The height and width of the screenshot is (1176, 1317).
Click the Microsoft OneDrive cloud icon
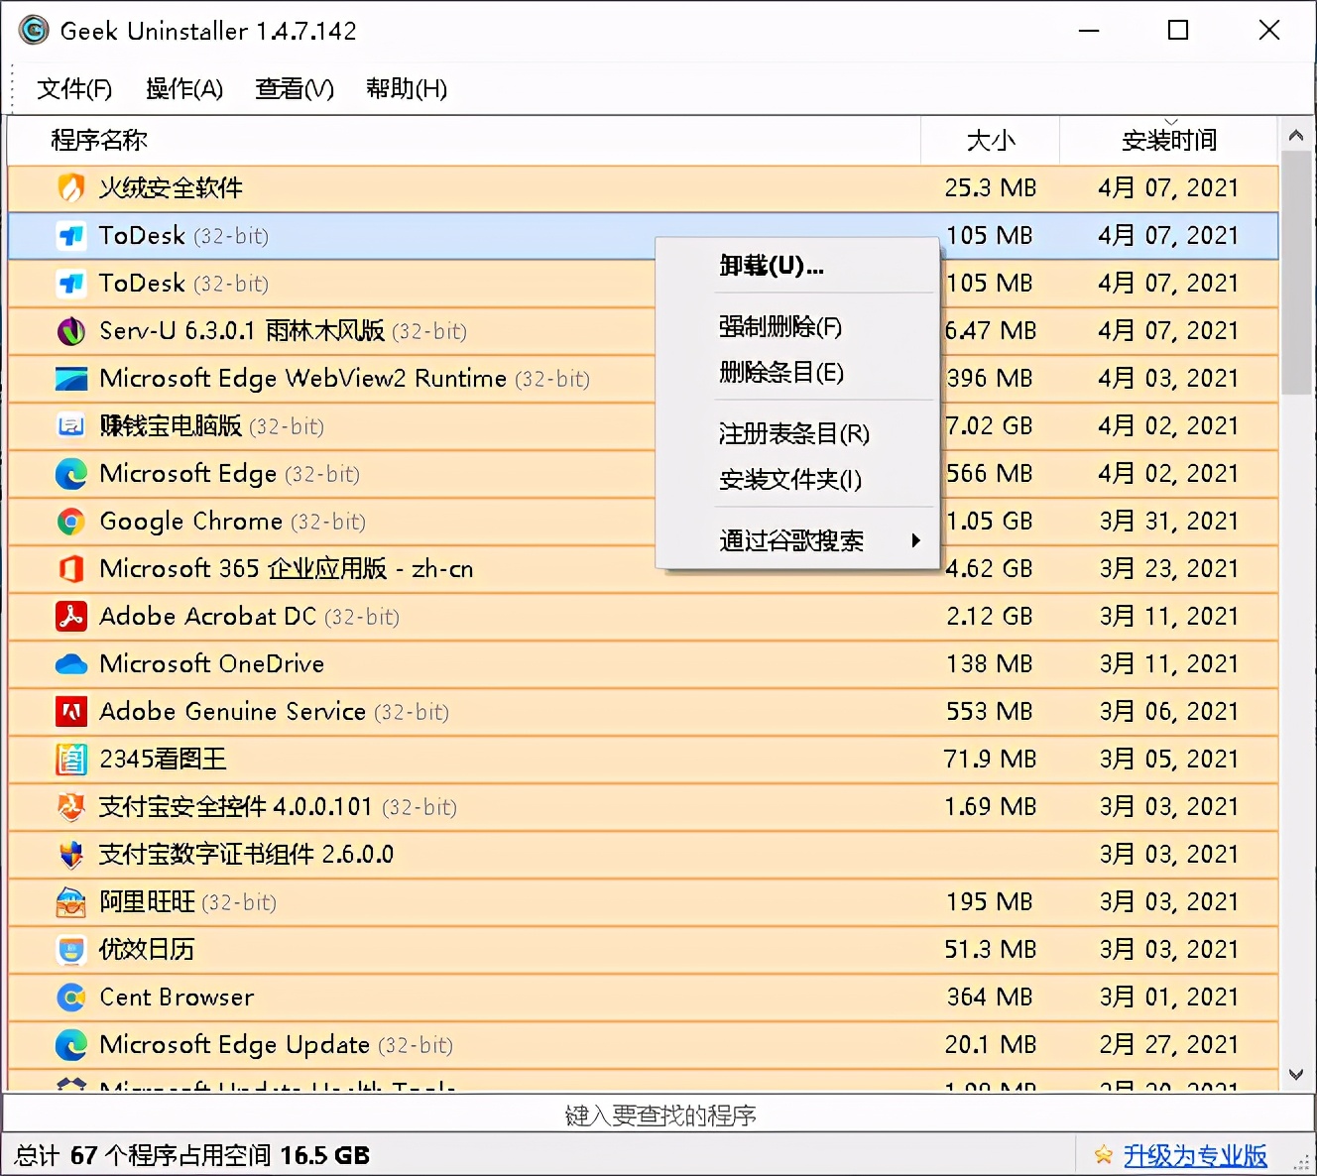70,663
